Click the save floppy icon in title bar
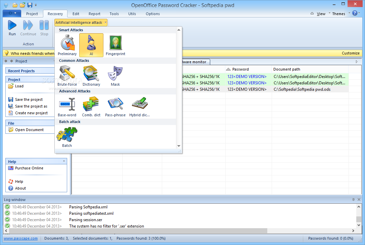Viewport: 365px width, 245px height. [x=30, y=5]
